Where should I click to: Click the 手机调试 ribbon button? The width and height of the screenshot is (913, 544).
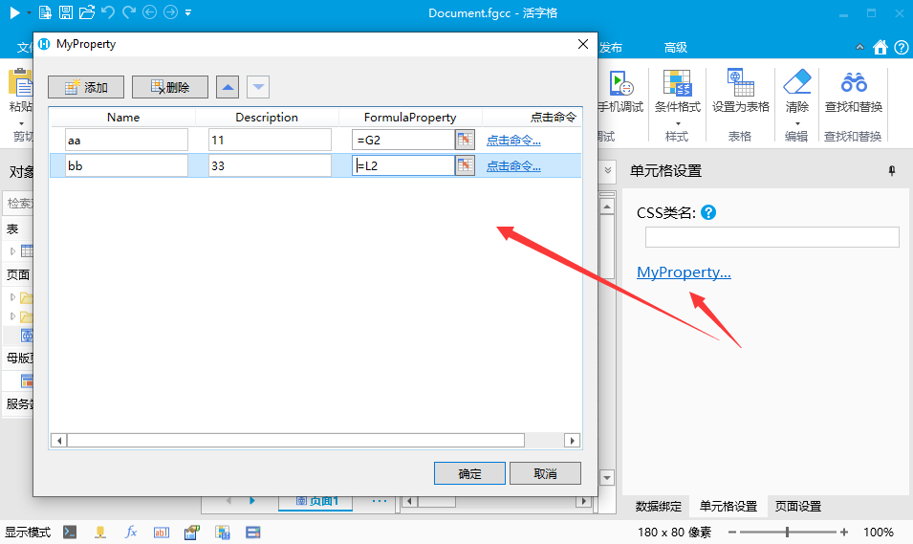point(620,92)
